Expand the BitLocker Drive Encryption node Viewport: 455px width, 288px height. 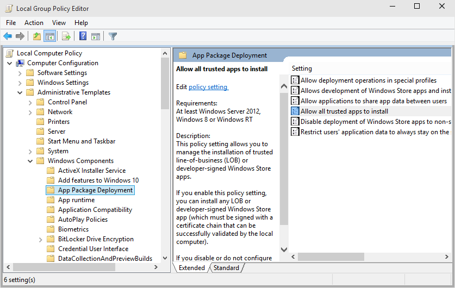40,240
